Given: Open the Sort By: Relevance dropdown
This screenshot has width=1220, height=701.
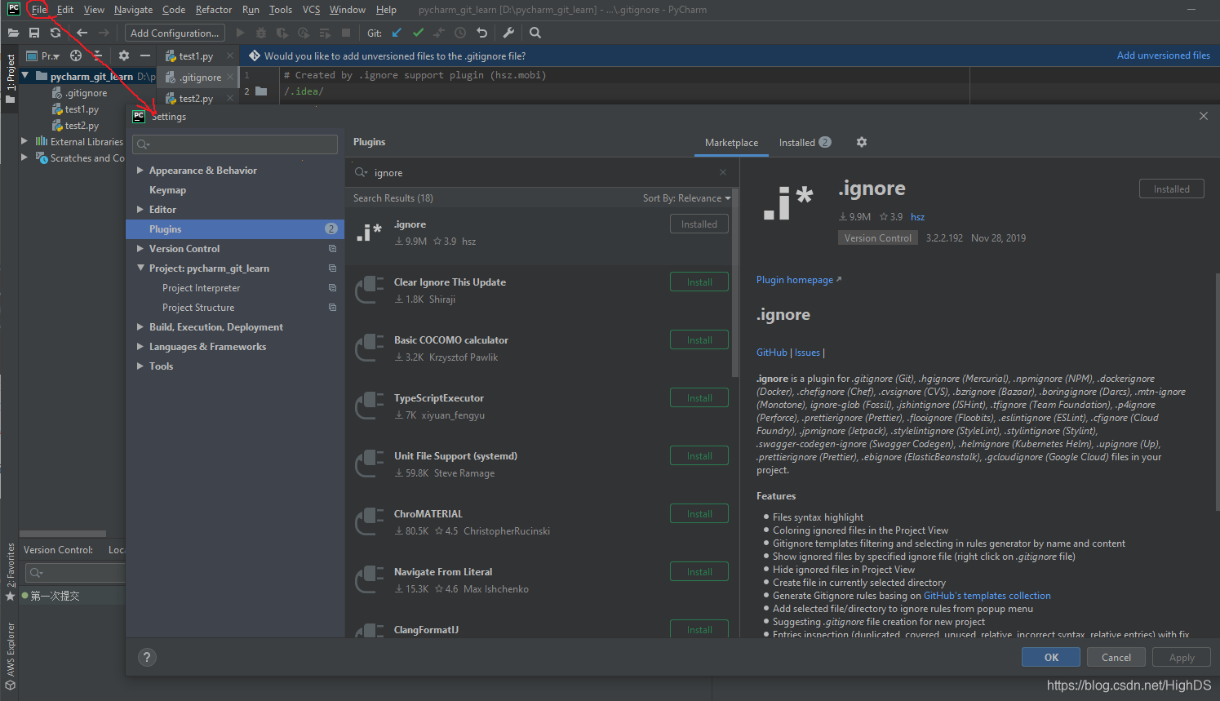Looking at the screenshot, I should (686, 198).
